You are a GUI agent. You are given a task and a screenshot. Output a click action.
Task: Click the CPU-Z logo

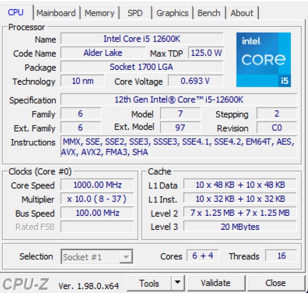[26, 284]
